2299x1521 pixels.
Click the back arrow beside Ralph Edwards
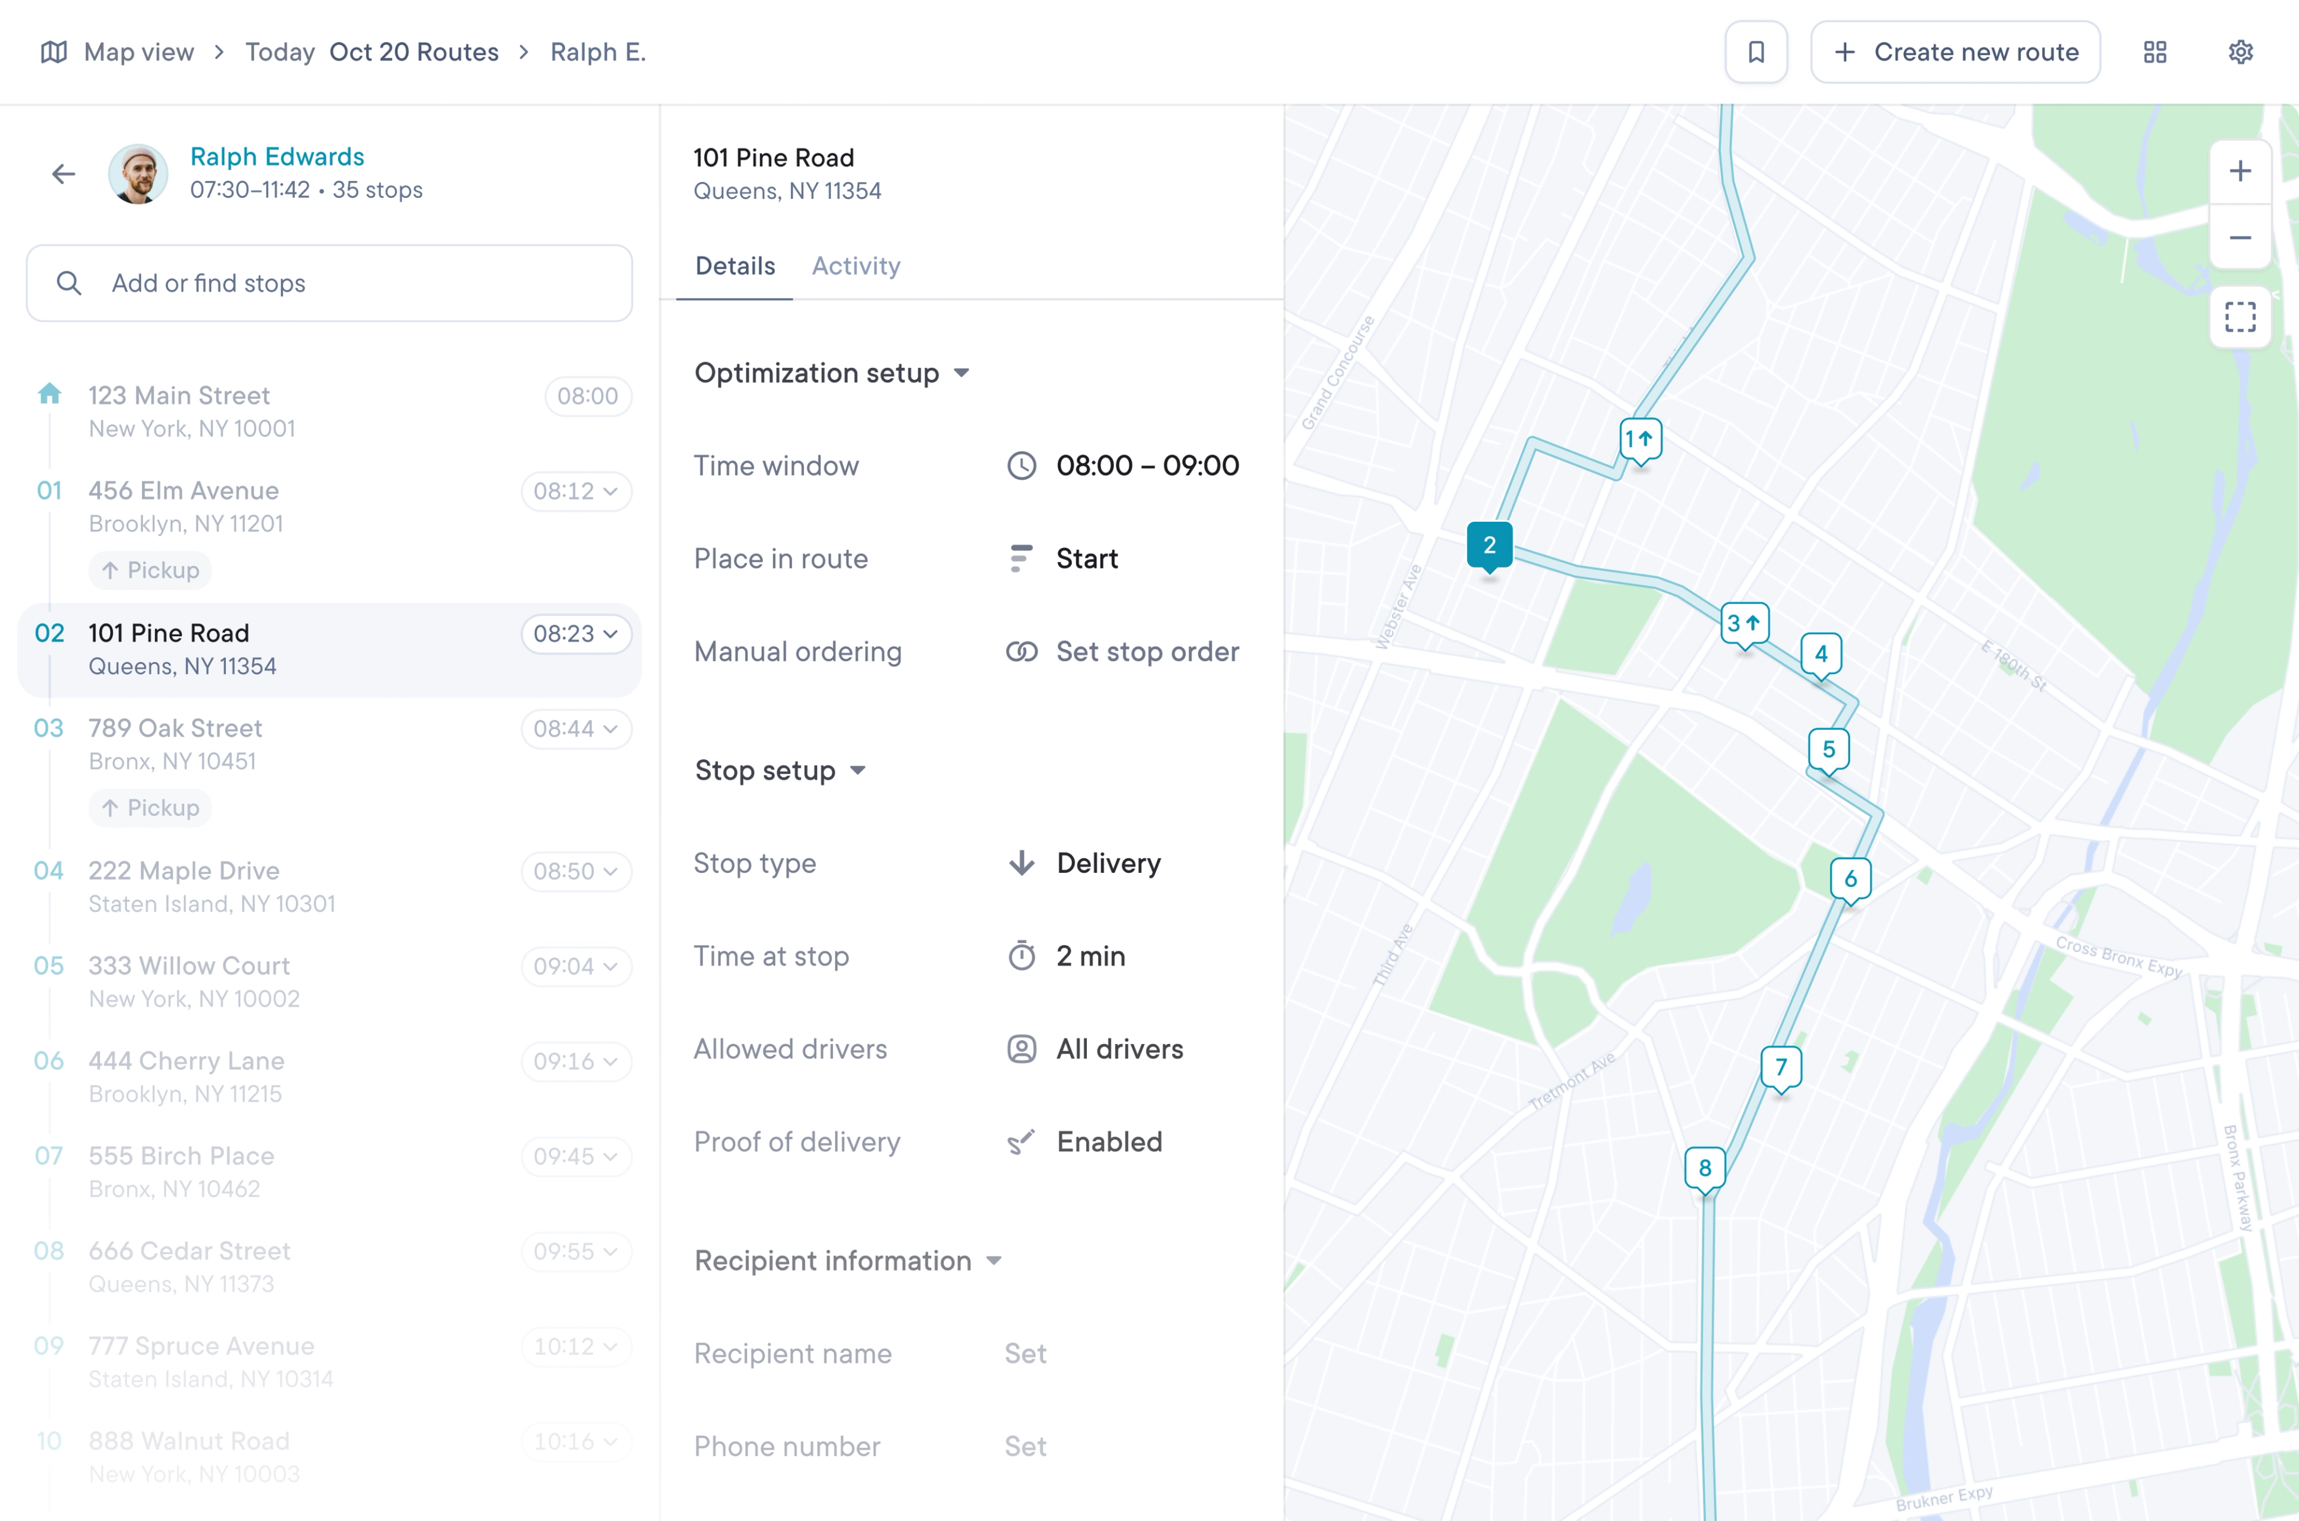64,174
